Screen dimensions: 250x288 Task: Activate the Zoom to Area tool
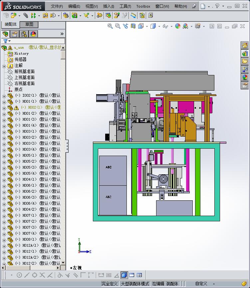[118, 26]
